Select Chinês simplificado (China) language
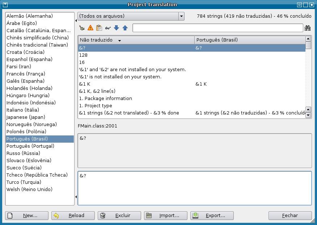The image size is (317, 225). point(40,38)
